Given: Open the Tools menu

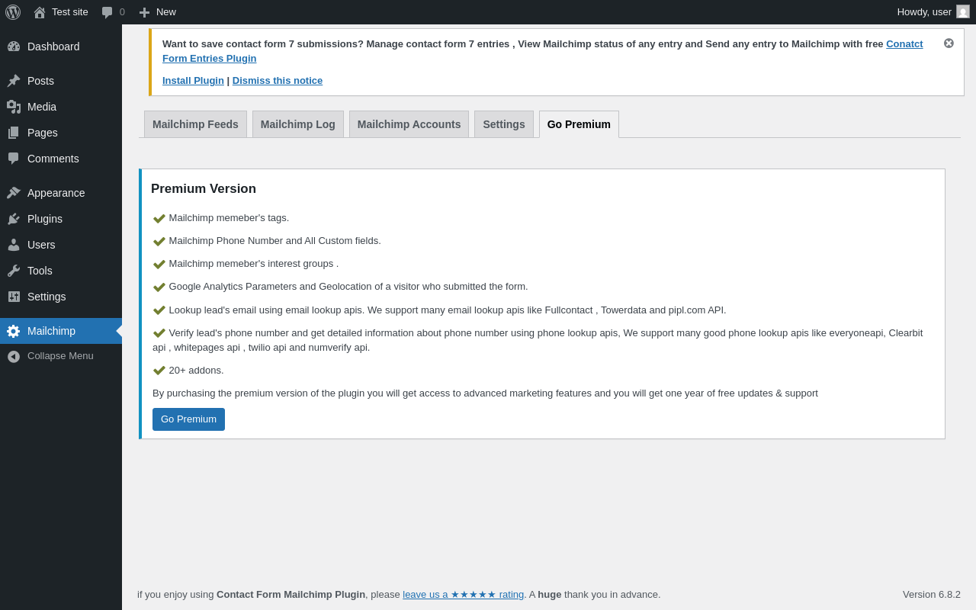Looking at the screenshot, I should click(61, 271).
